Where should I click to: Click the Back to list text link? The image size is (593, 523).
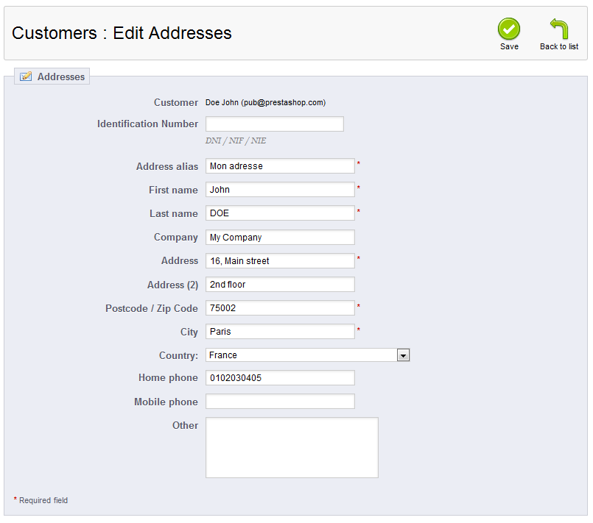[559, 46]
